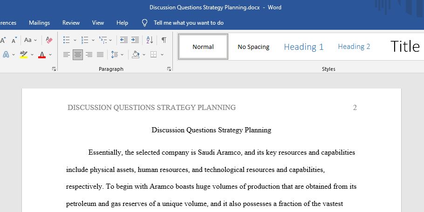Toggle the Numbering list button
The height and width of the screenshot is (212, 424).
tap(85, 40)
